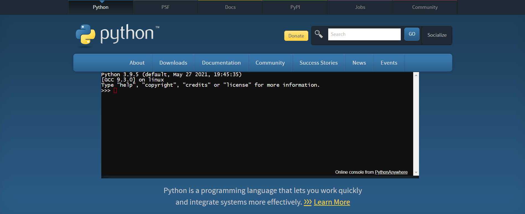Switch to the Docs top tab

coord(230,7)
